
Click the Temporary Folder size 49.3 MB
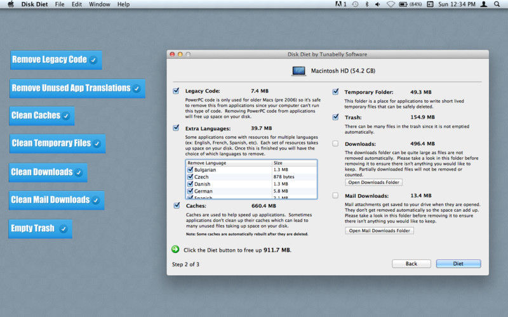tap(421, 92)
